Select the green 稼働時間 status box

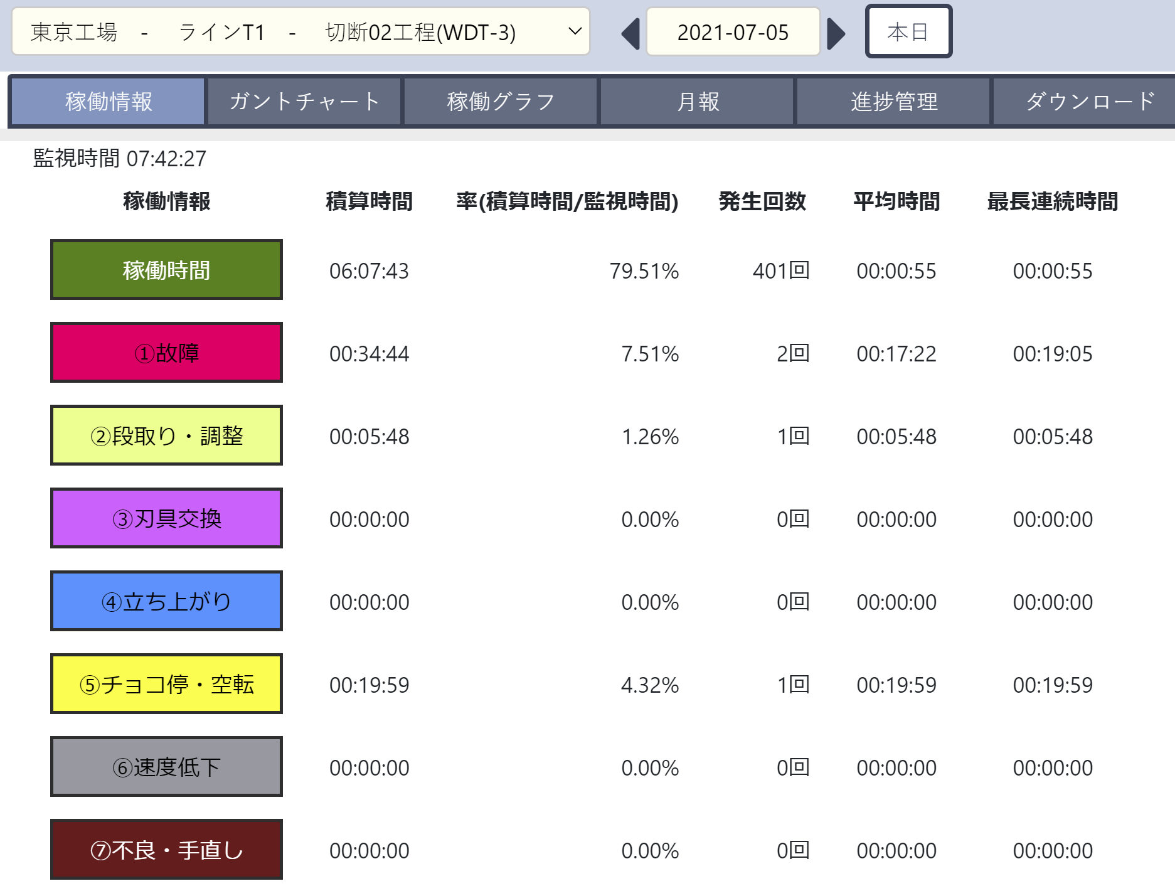166,270
